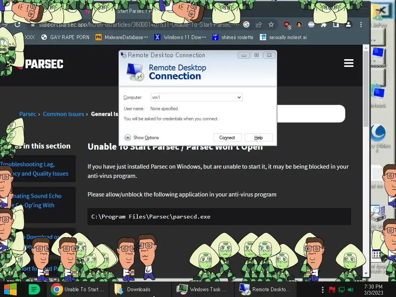Click the Connect button
Screen dimensions: 396x297
[227, 138]
